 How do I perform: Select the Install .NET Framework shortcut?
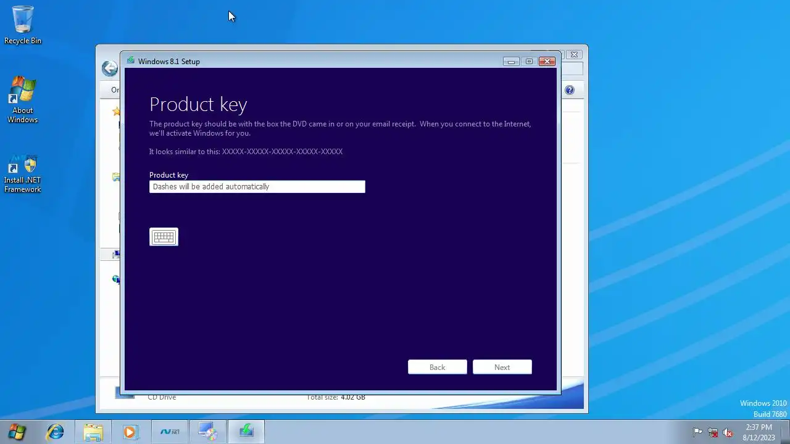[23, 175]
